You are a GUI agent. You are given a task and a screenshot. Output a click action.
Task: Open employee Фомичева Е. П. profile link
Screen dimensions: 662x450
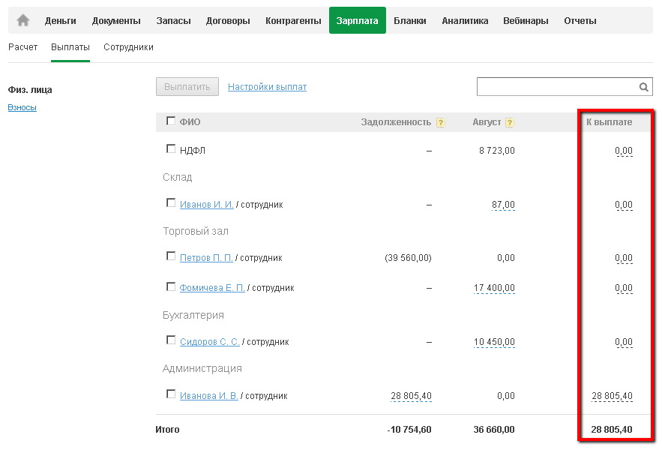click(x=212, y=288)
